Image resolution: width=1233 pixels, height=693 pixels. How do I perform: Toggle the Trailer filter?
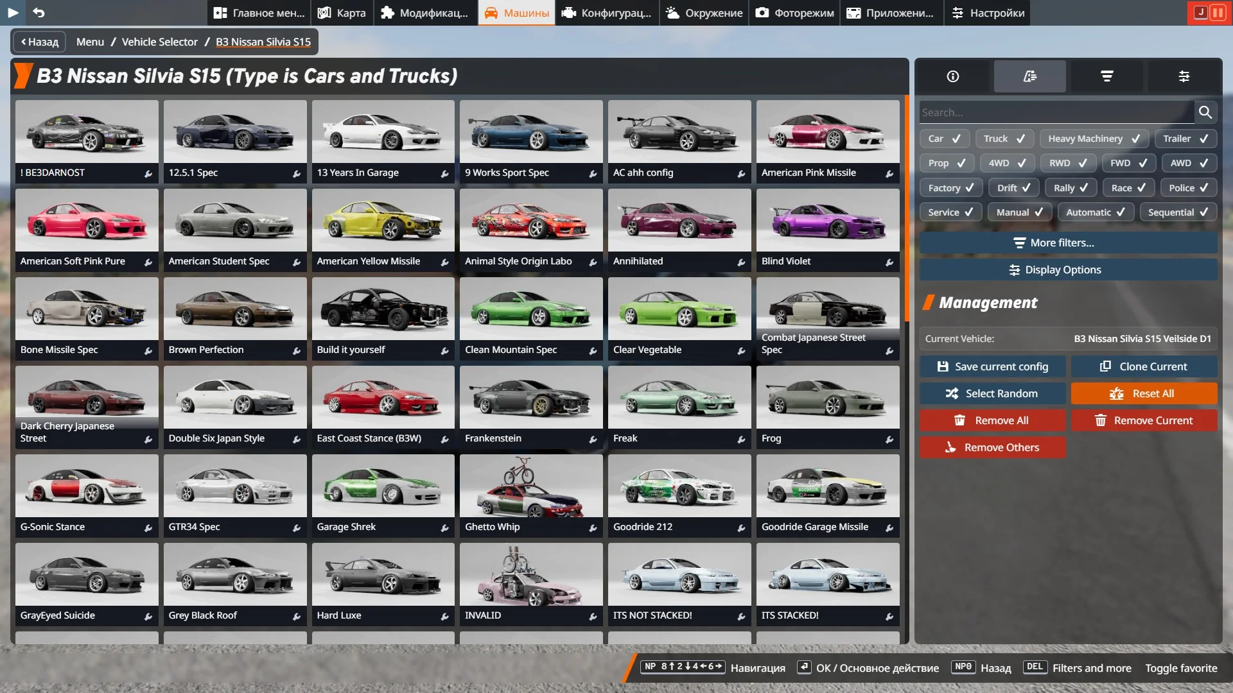[1185, 139]
